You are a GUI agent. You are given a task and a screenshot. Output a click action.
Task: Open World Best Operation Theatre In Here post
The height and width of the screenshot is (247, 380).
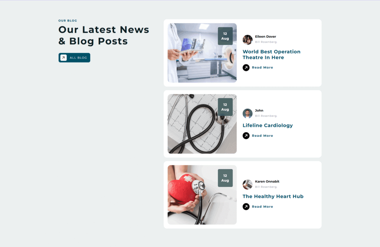click(271, 55)
